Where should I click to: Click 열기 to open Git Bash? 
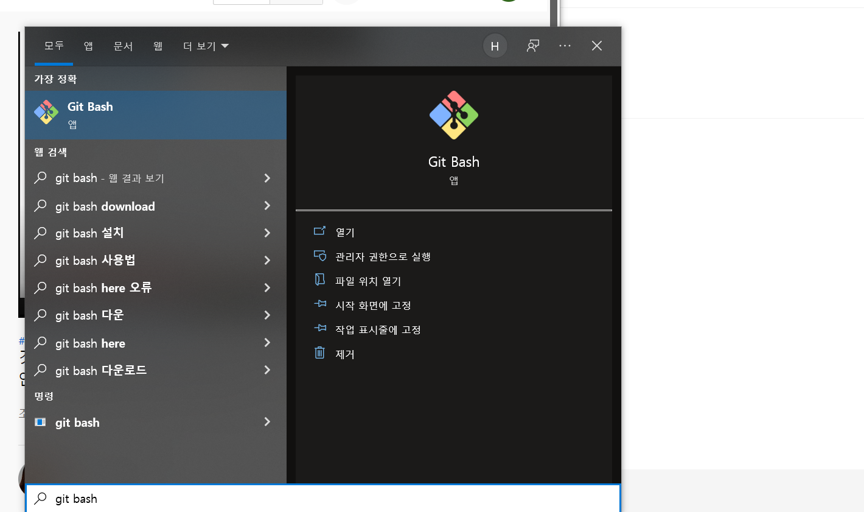[x=345, y=232]
